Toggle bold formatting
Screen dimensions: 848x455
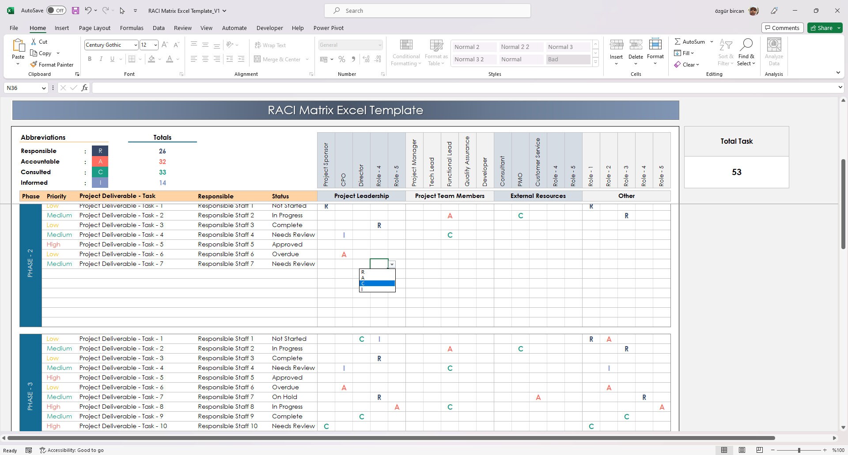click(90, 59)
